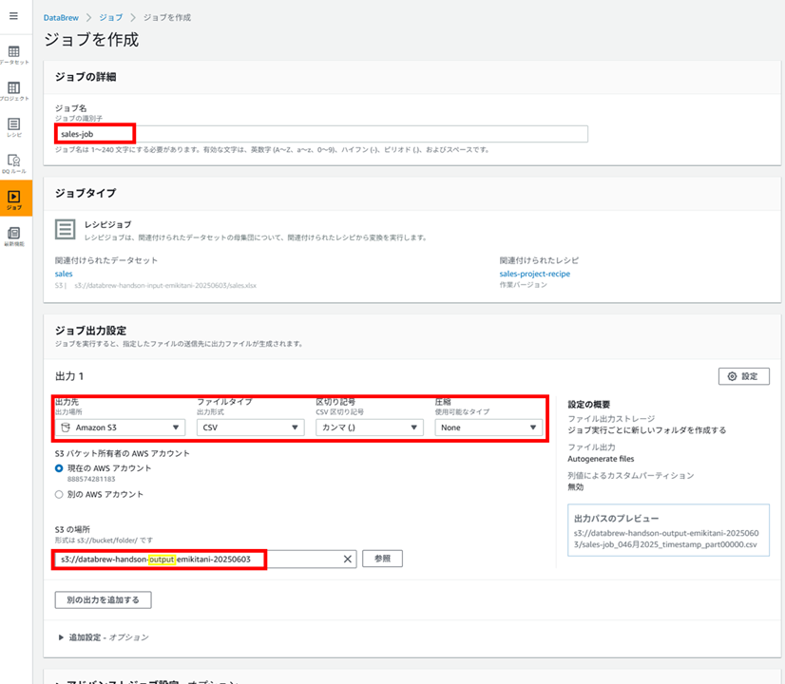Select the 現在の AWS アカウント radio button
The width and height of the screenshot is (785, 684).
[x=59, y=468]
